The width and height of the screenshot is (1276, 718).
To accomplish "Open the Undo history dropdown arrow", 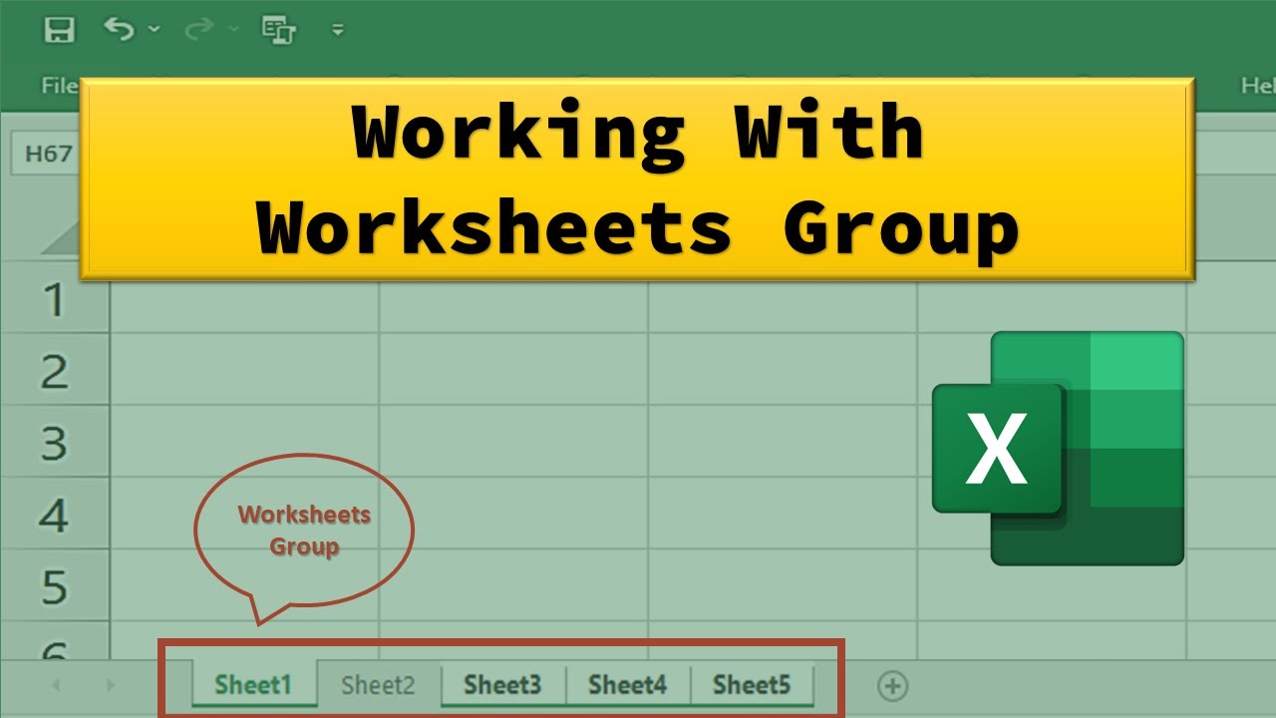I will [x=155, y=30].
